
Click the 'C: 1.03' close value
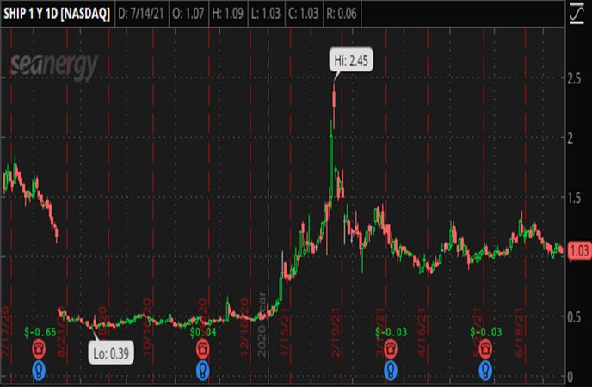click(x=304, y=14)
